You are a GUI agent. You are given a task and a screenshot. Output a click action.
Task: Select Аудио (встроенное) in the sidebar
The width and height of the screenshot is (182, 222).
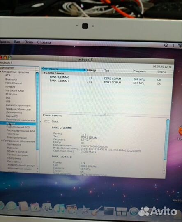click(x=18, y=106)
